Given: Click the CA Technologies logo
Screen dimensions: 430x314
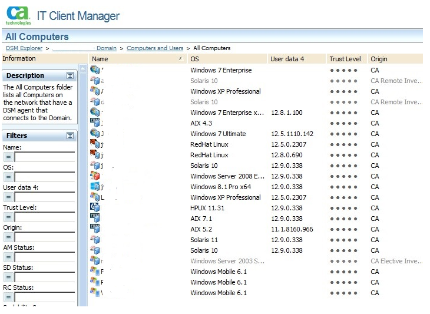Looking at the screenshot, I should [18, 15].
